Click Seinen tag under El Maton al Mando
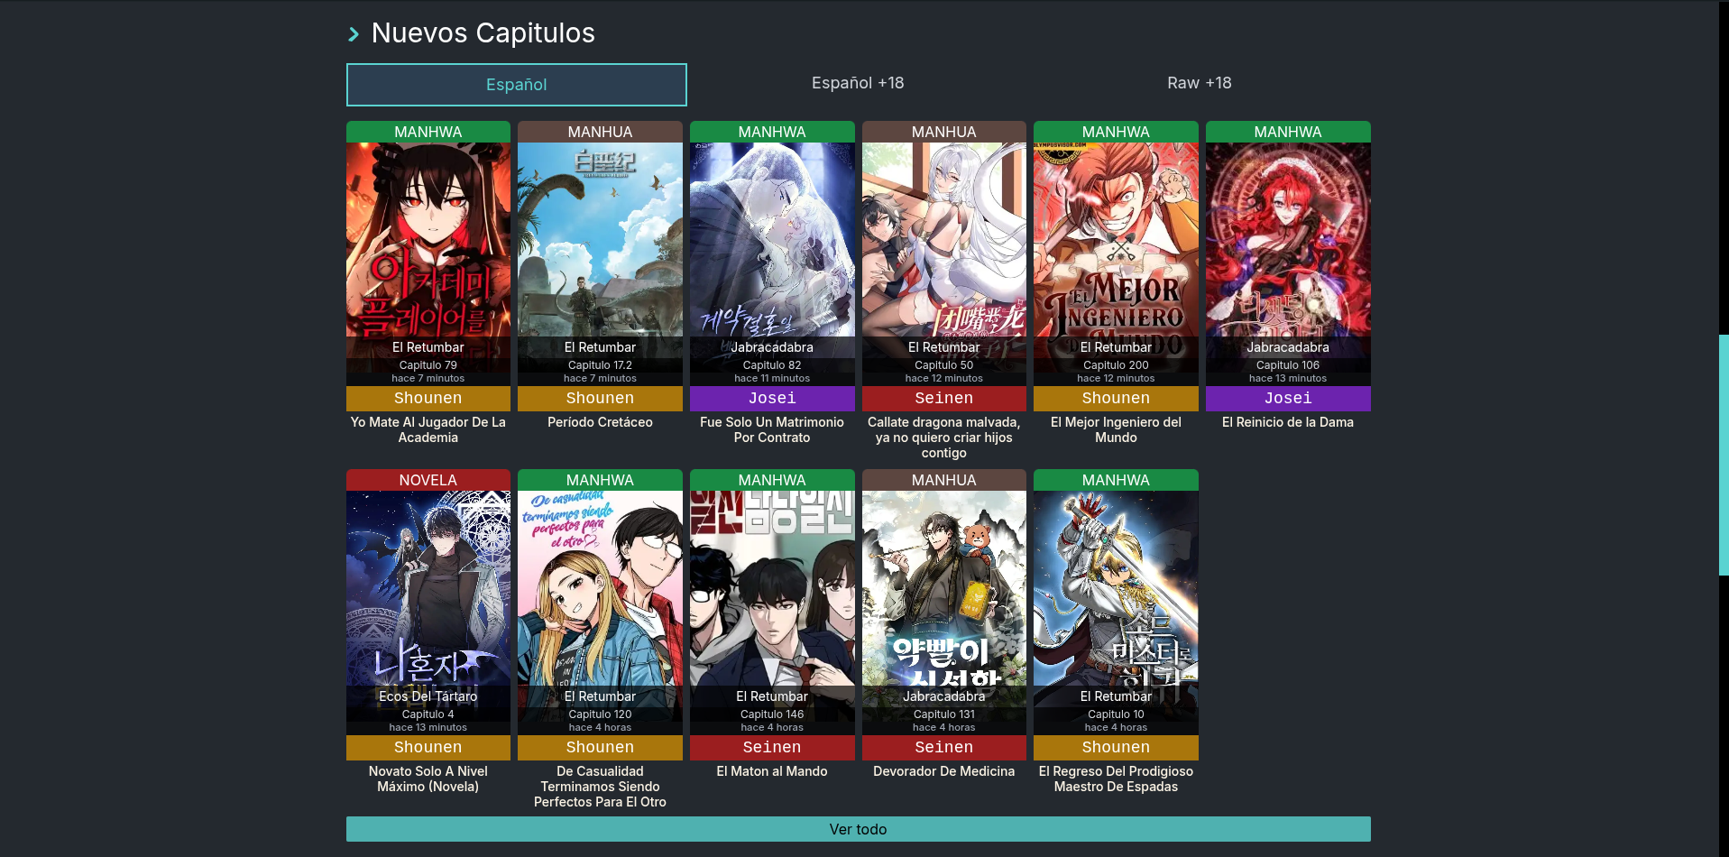 (x=772, y=748)
